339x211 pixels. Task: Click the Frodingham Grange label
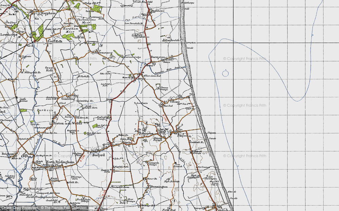click(x=83, y=201)
